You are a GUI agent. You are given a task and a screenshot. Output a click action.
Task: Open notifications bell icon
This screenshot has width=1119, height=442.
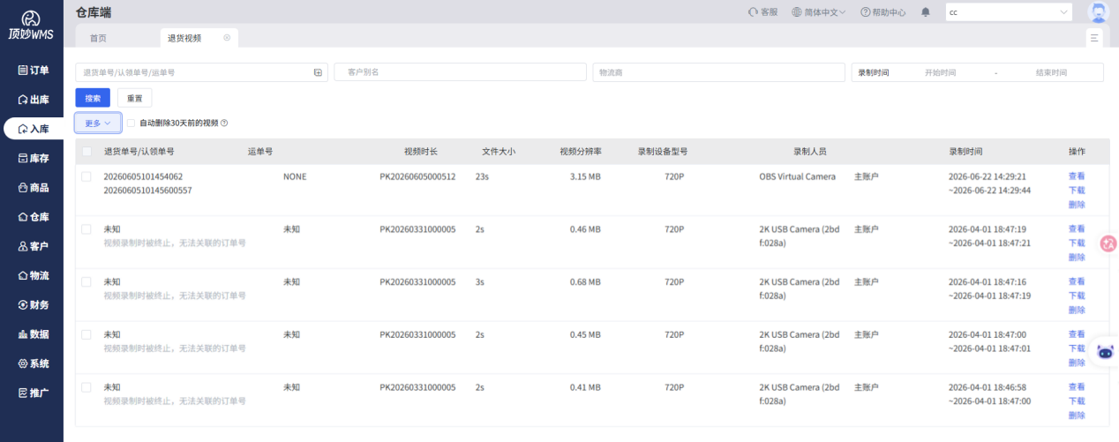925,12
